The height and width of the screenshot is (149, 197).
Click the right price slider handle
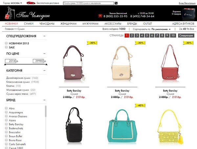point(47,64)
